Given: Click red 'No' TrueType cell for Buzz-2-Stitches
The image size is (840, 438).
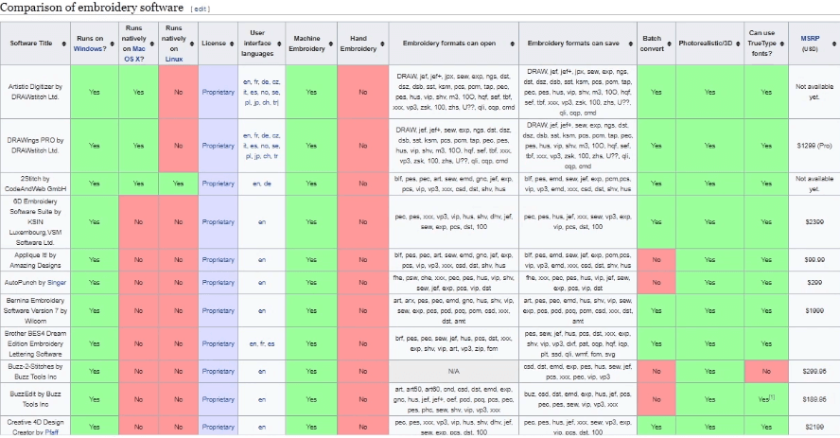Looking at the screenshot, I should tap(766, 371).
